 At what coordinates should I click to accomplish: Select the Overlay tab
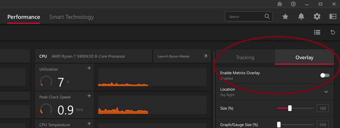304,57
